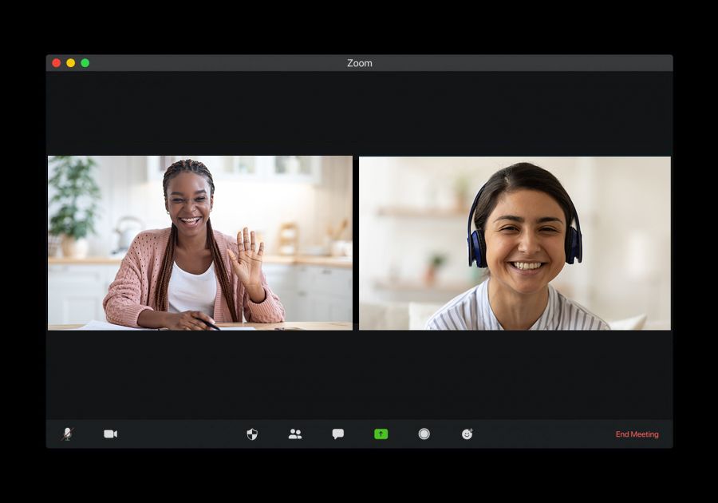Open the Reactions smiley icon
This screenshot has width=718, height=503.
tap(467, 434)
